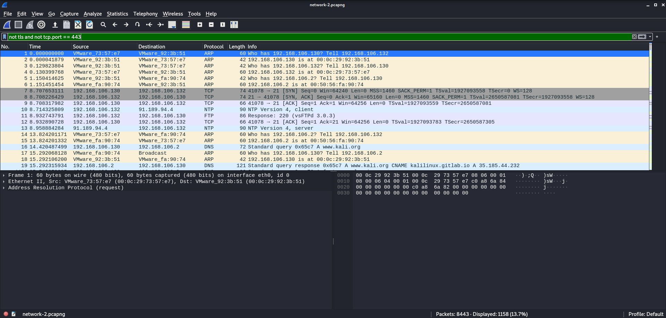The width and height of the screenshot is (666, 318).
Task: Sort packets by the No. column
Action: point(14,46)
